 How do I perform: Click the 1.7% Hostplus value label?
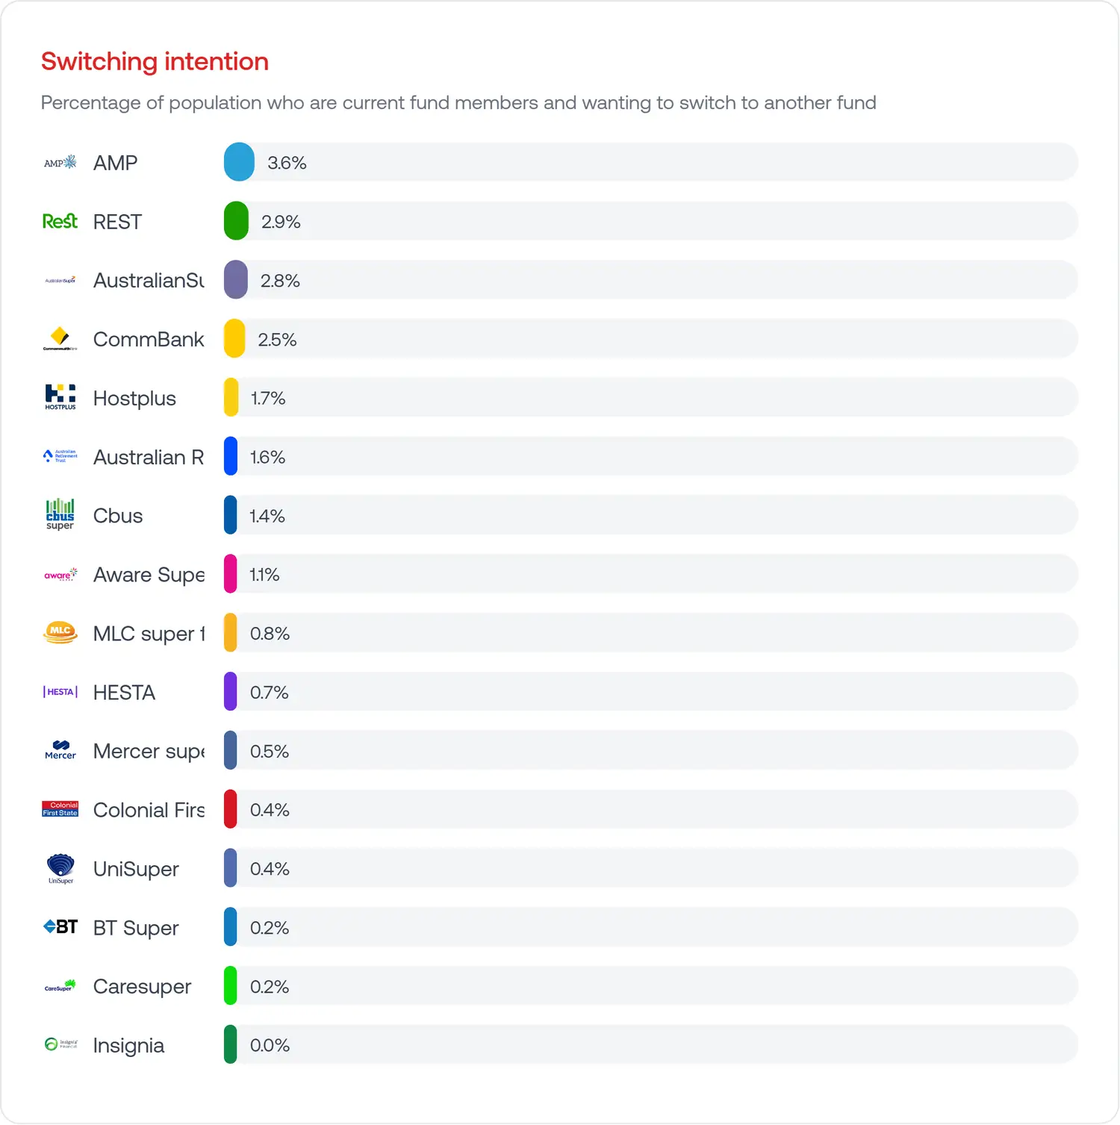pos(268,399)
